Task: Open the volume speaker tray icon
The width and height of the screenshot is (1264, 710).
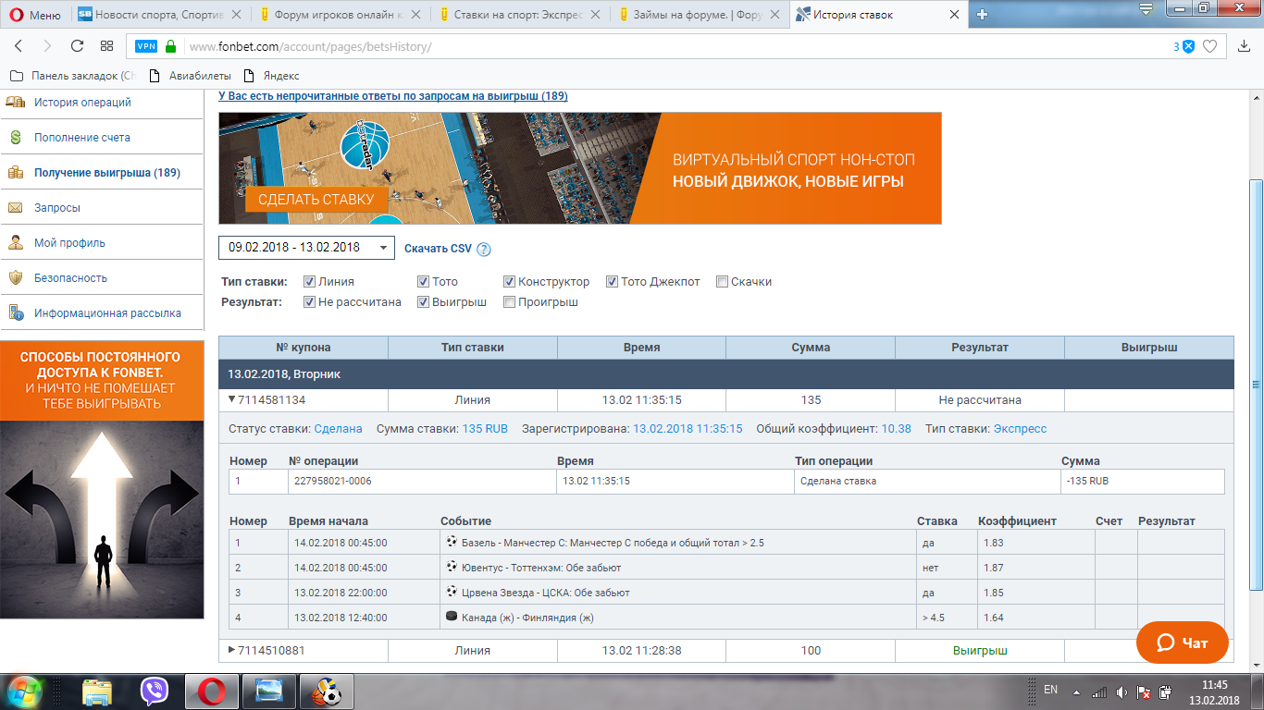Action: coord(1121,692)
